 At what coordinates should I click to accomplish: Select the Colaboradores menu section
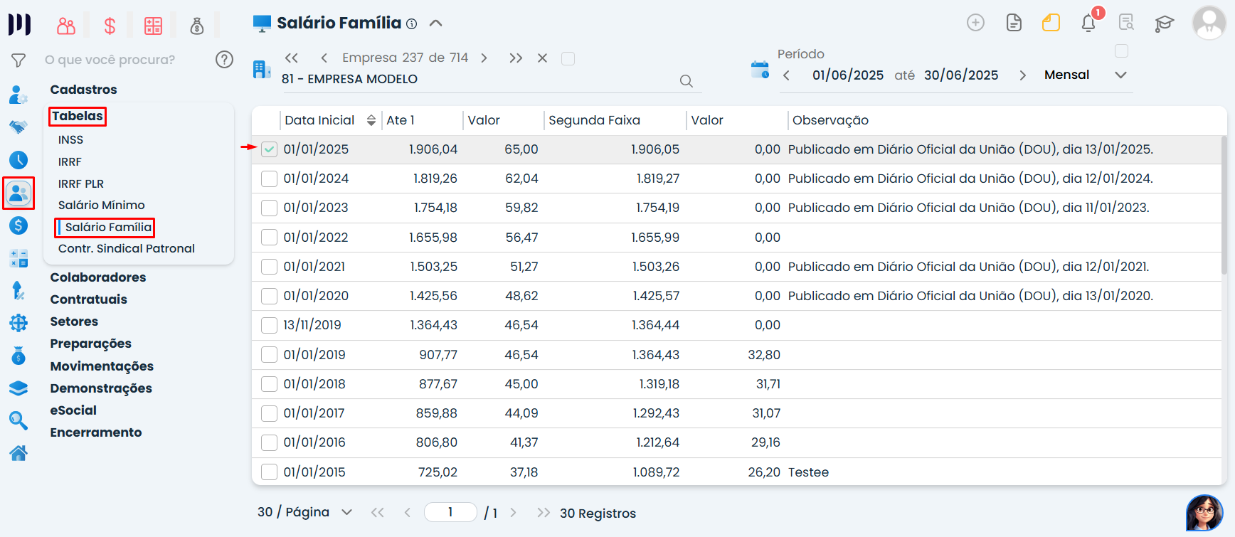pyautogui.click(x=97, y=277)
